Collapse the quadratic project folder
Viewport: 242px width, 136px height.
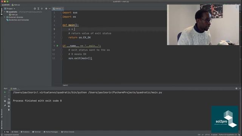tap(5, 12)
